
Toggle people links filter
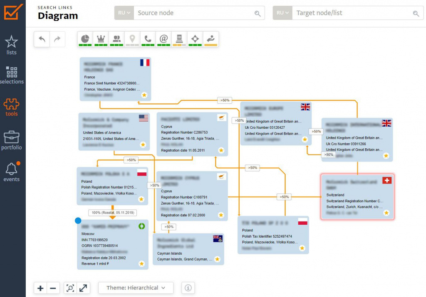click(116, 39)
